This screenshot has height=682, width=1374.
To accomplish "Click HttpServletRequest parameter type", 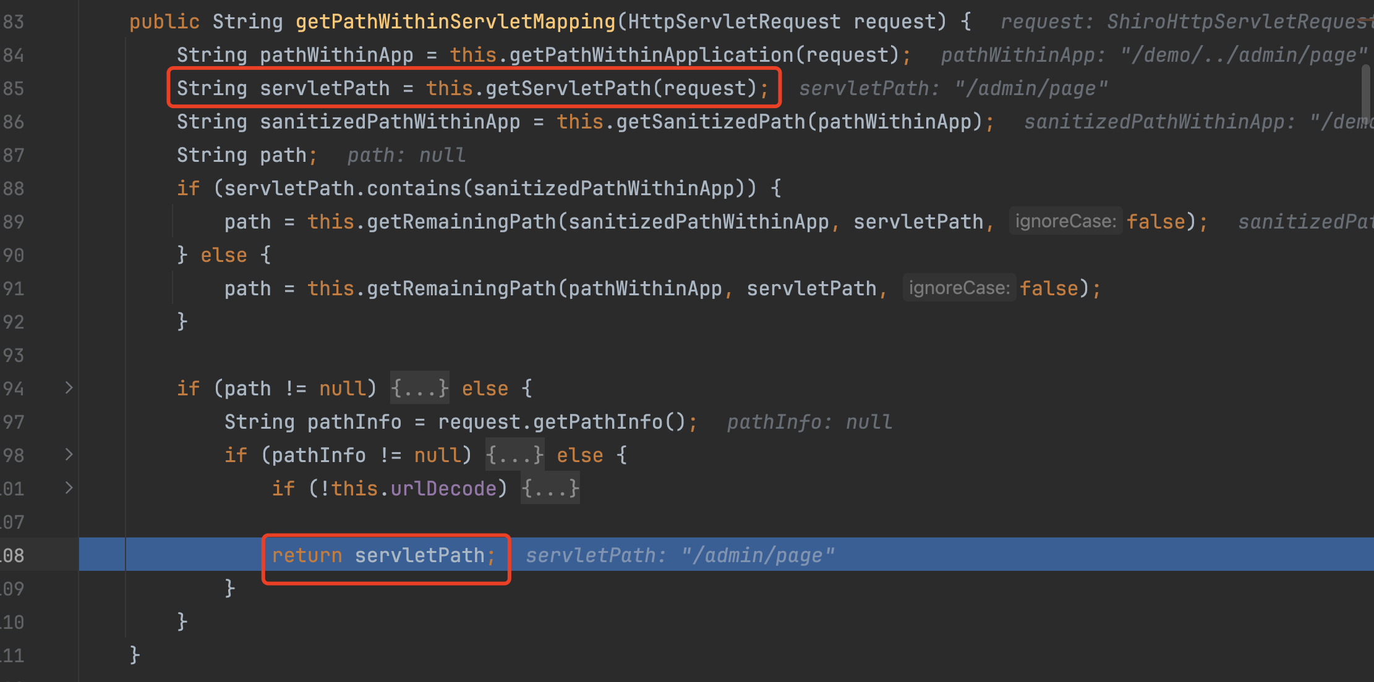I will (734, 22).
